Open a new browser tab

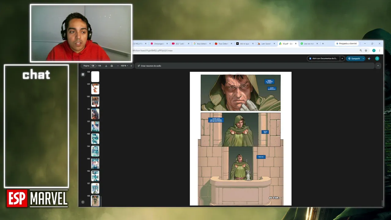tap(323, 44)
